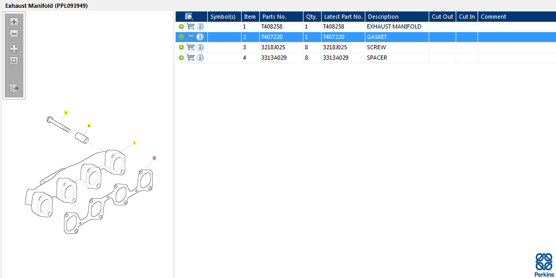Select callout 1 on the diagram
The width and height of the screenshot is (556, 278).
[x=135, y=143]
